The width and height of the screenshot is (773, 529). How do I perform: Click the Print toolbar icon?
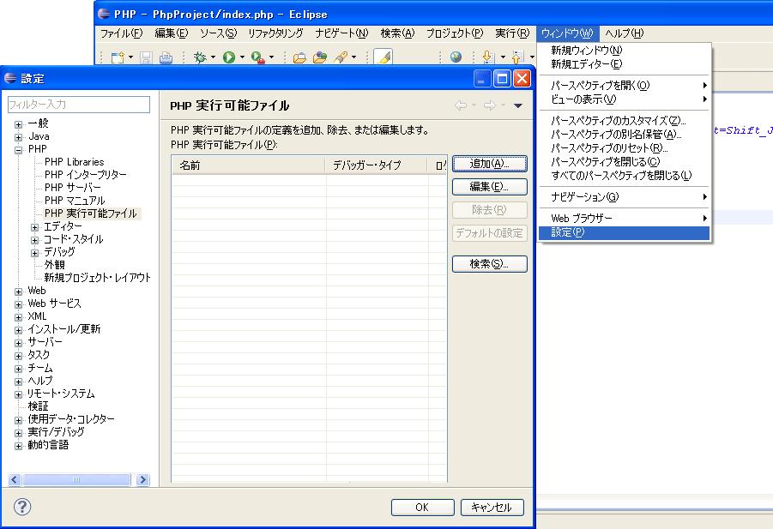[166, 57]
